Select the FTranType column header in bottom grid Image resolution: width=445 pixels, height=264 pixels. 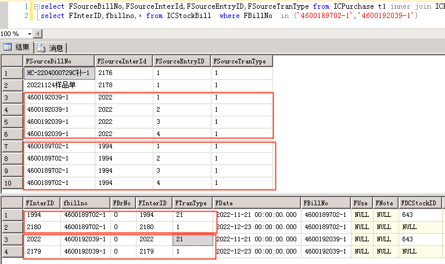pos(191,203)
